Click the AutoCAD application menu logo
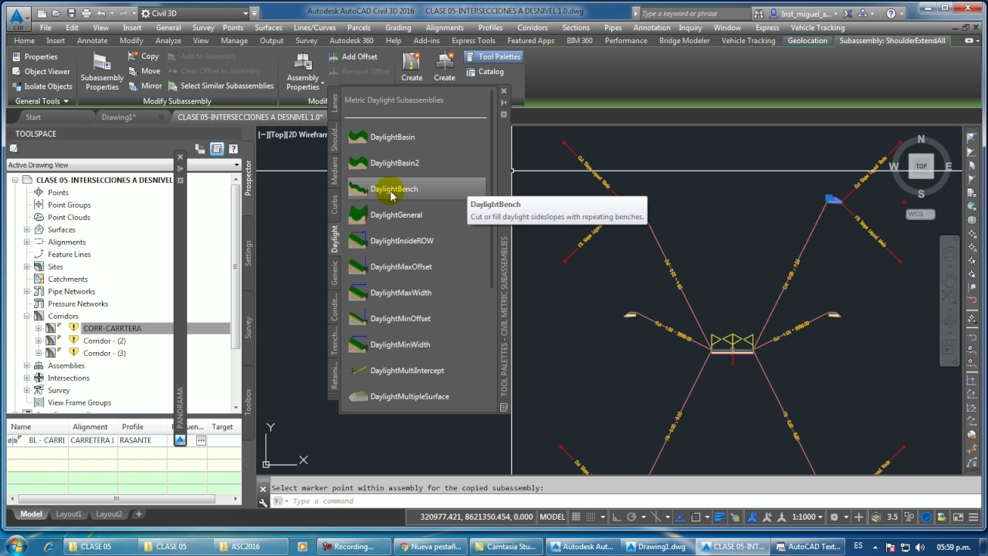988x556 pixels. tap(16, 17)
